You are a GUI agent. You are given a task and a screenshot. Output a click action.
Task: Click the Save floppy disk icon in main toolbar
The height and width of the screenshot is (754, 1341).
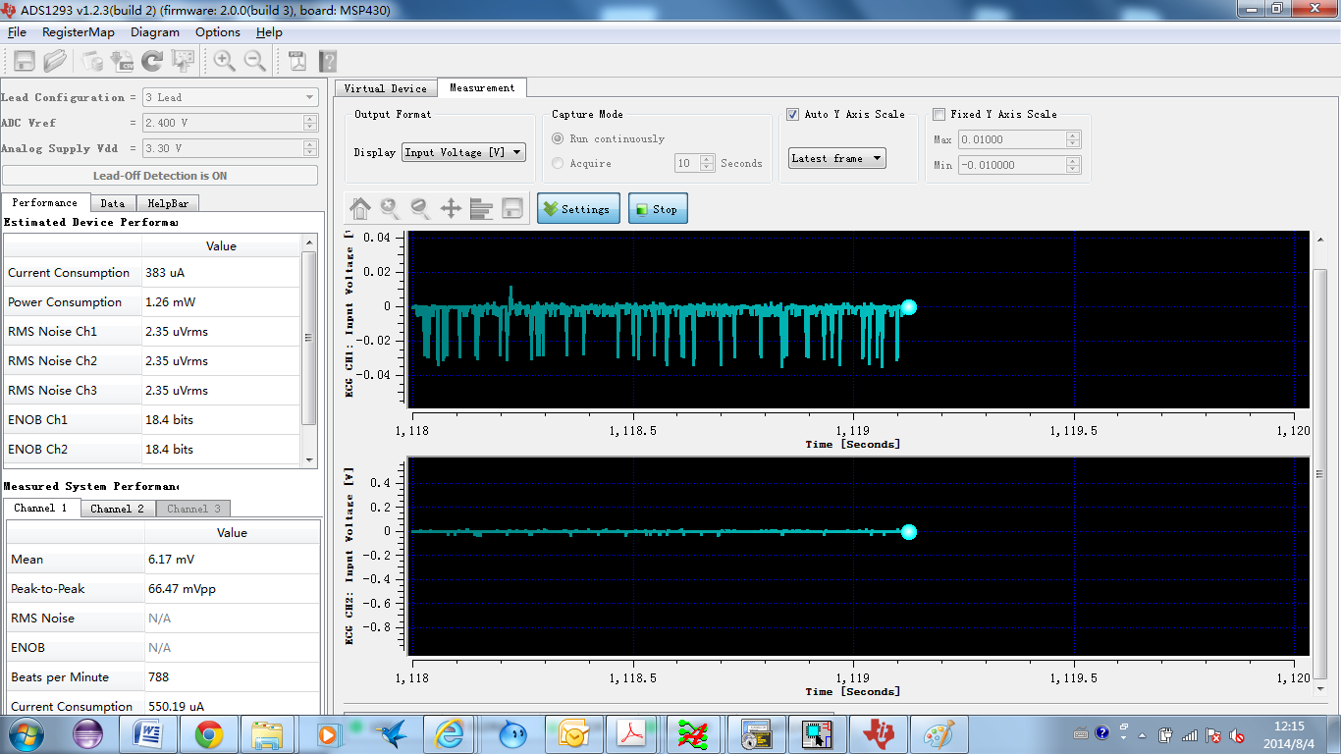(25, 61)
